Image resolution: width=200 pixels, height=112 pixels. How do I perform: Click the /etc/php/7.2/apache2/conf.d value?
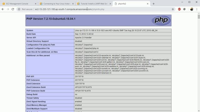click(x=87, y=52)
